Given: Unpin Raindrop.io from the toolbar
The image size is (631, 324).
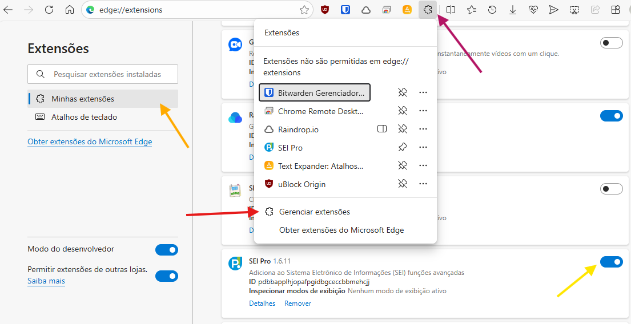Looking at the screenshot, I should pyautogui.click(x=403, y=129).
